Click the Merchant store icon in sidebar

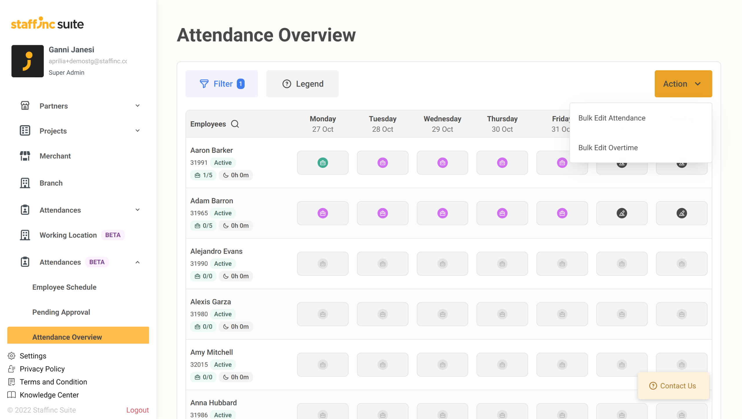click(25, 156)
